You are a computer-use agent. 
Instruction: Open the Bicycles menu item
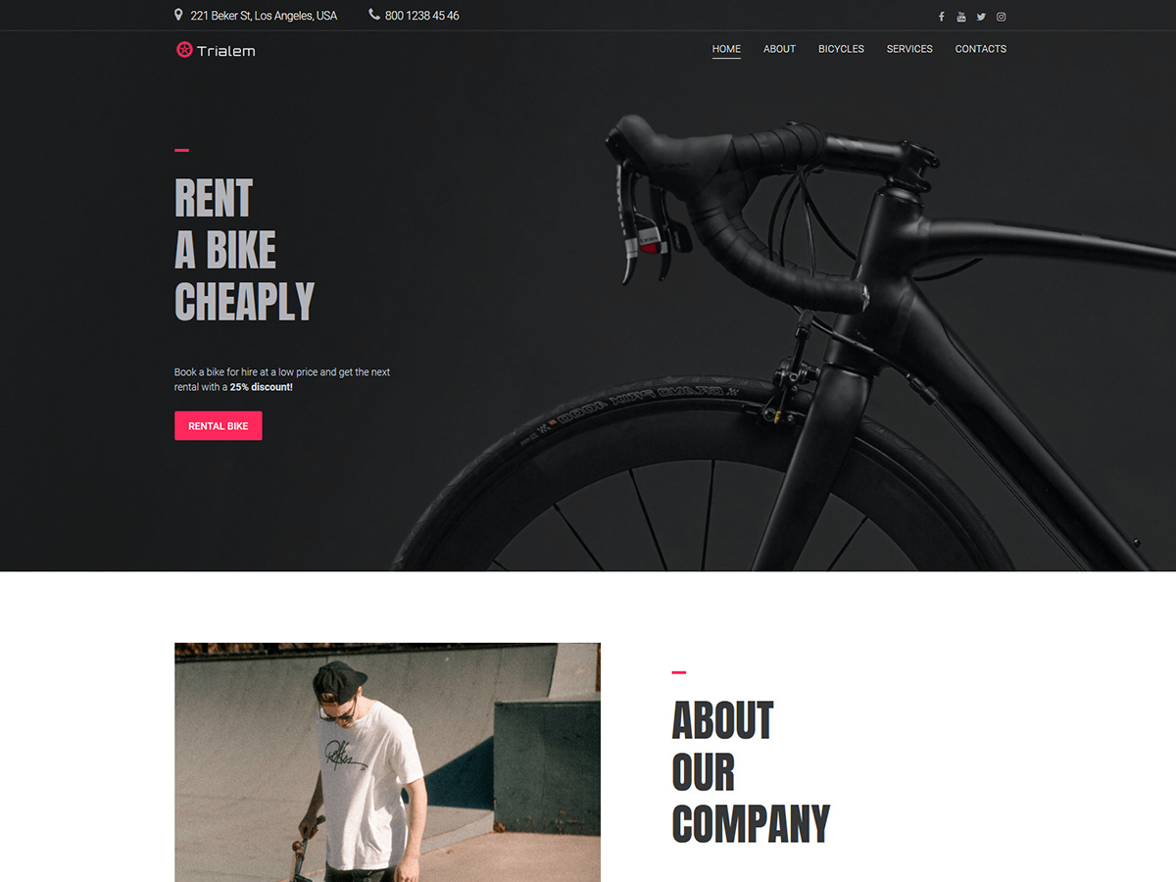pos(841,49)
